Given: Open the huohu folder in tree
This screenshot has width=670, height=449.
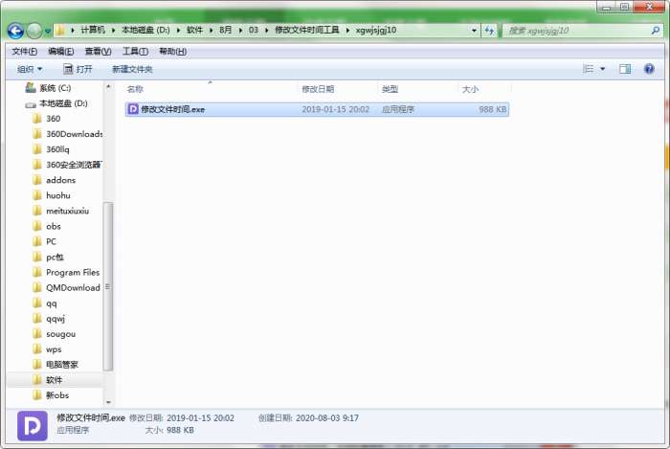Looking at the screenshot, I should point(52,195).
